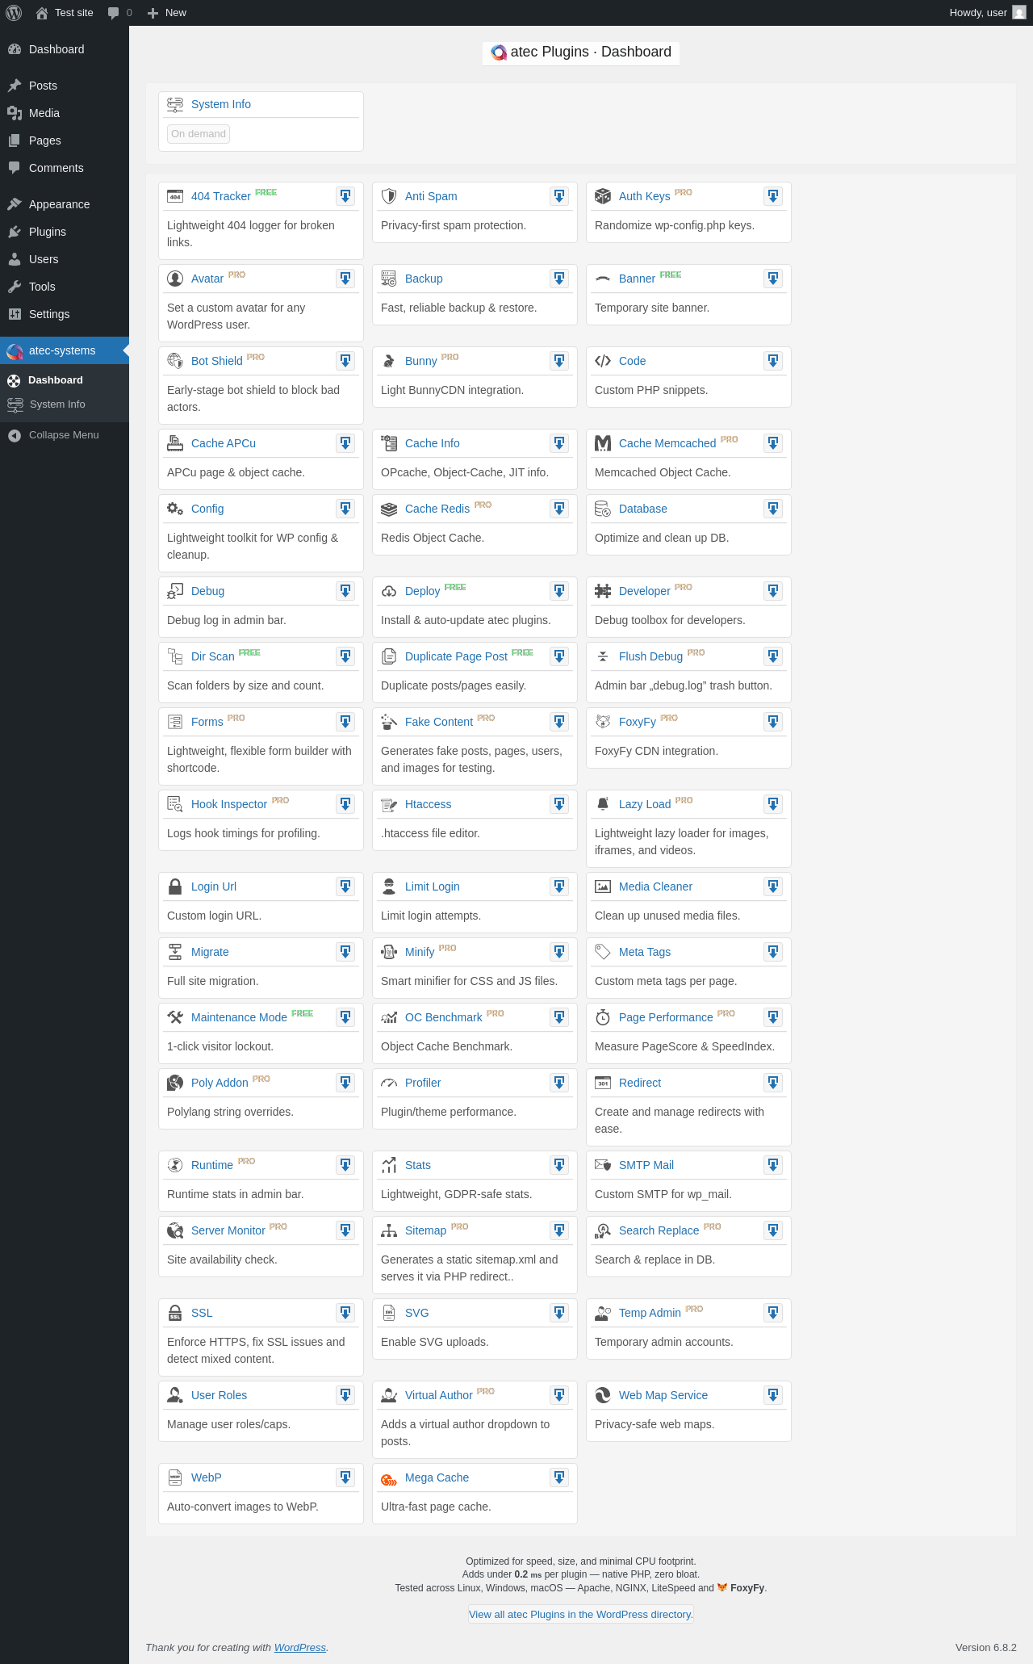This screenshot has width=1033, height=1664.
Task: Open the Posts menu
Action: point(65,86)
